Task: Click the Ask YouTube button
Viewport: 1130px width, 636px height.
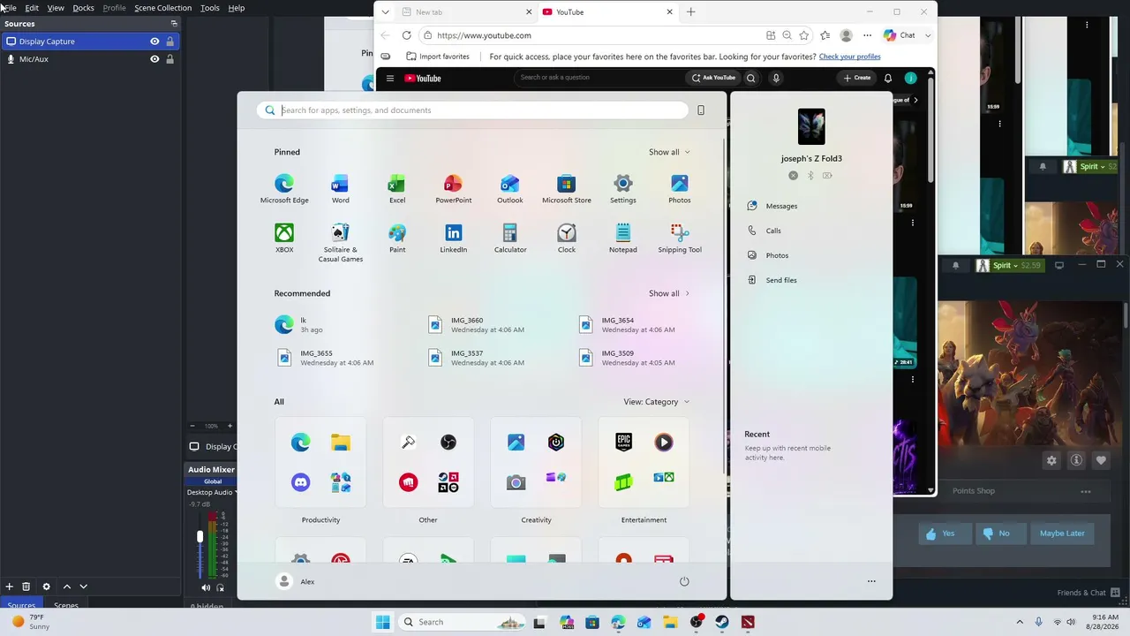Action: pos(713,78)
